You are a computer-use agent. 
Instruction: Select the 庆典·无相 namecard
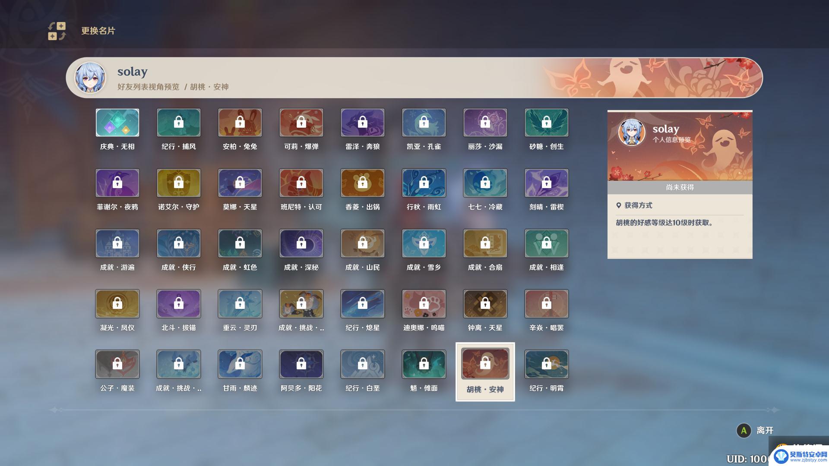click(x=117, y=123)
